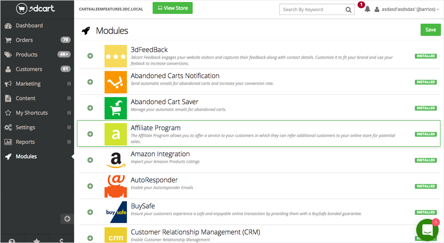Expand the 3dFeedBack module settings
Viewport: 444px width, 243px height.
[90, 56]
